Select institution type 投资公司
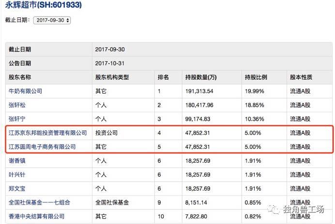The height and width of the screenshot is (224, 335). pyautogui.click(x=107, y=133)
